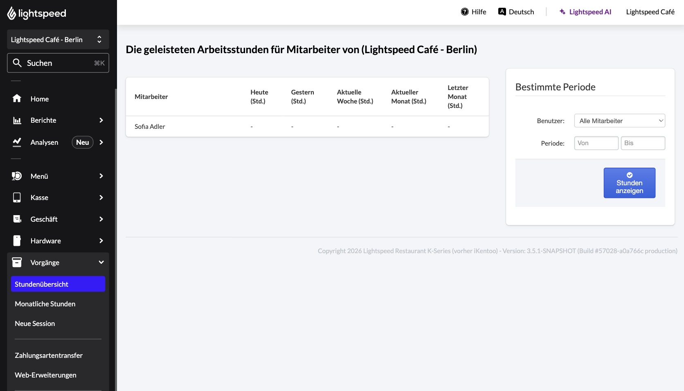
Task: Switch language via the Deutsch link
Action: click(x=516, y=12)
